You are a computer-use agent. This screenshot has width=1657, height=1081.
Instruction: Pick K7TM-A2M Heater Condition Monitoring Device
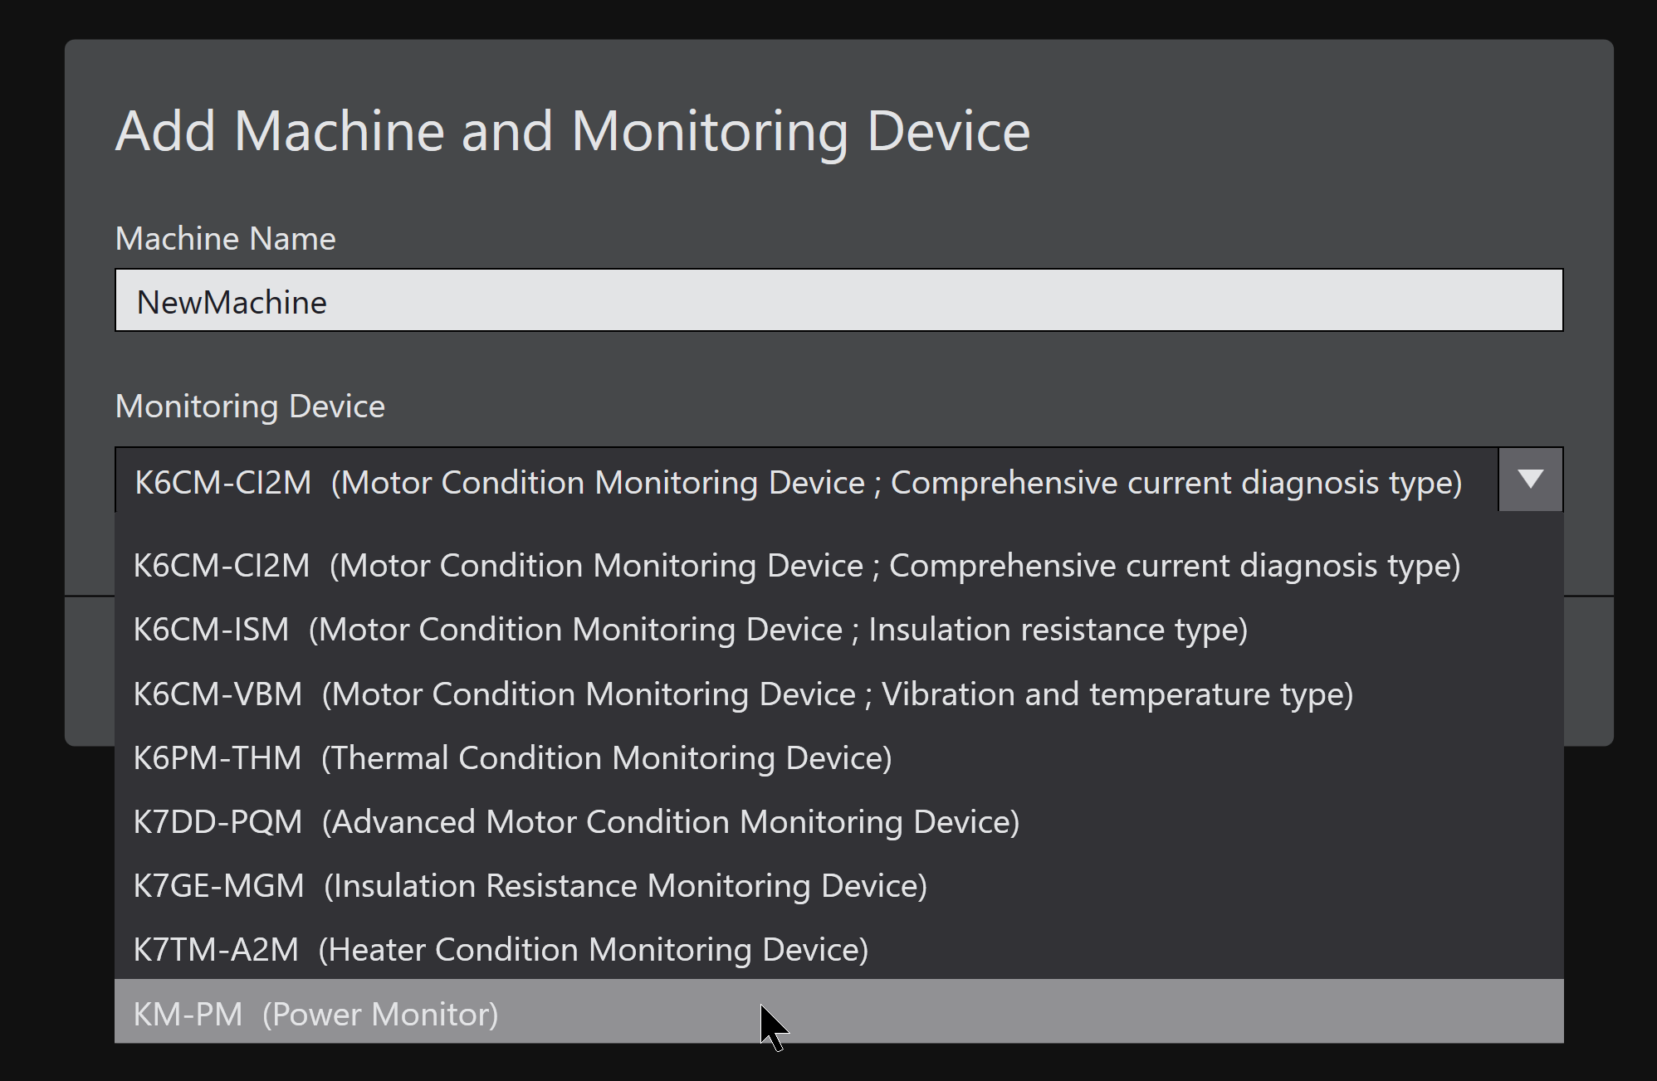501,949
